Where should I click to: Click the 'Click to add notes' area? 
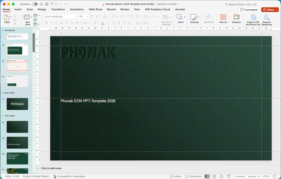coord(51,168)
